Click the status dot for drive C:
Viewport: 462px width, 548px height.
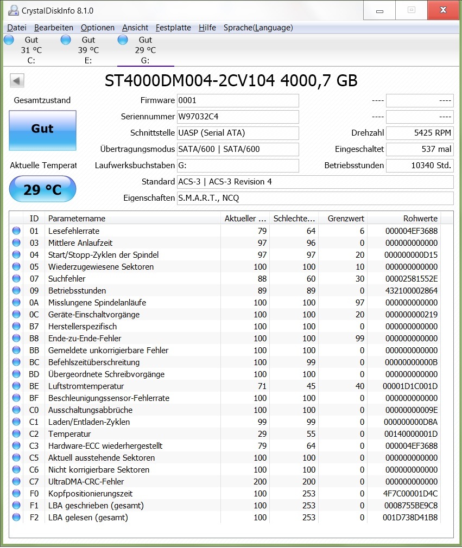pyautogui.click(x=9, y=40)
